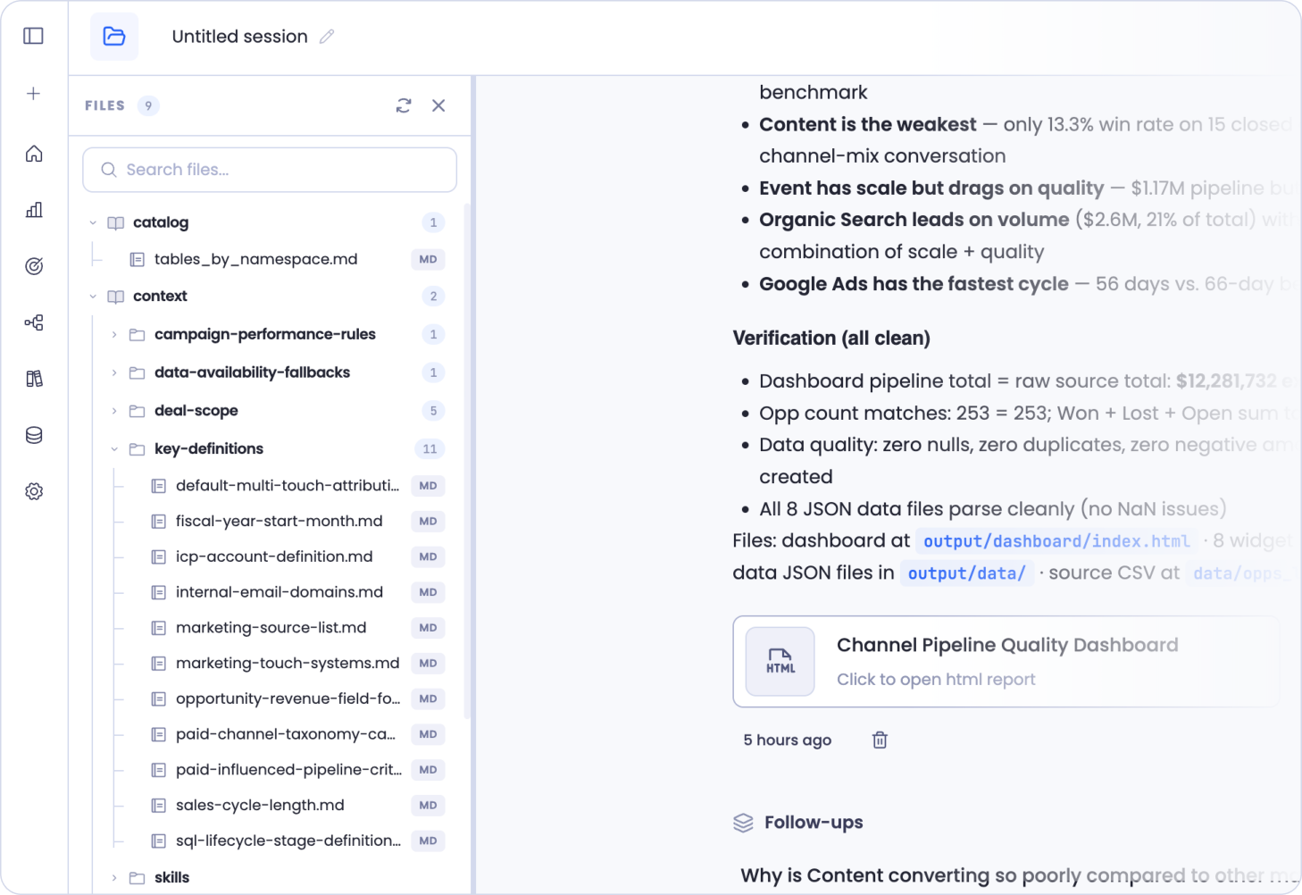Click the Follow-ups layers icon
This screenshot has height=895, width=1302.
[743, 823]
